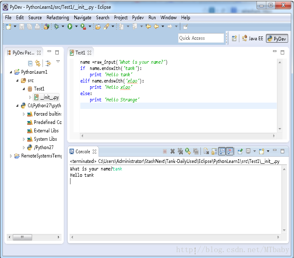
Task: Open the Pydev menu in menu bar
Action: coord(138,18)
